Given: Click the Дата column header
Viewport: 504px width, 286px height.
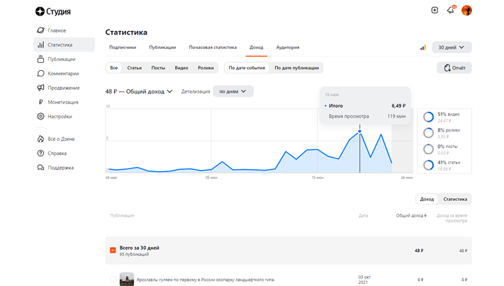Looking at the screenshot, I should (363, 216).
